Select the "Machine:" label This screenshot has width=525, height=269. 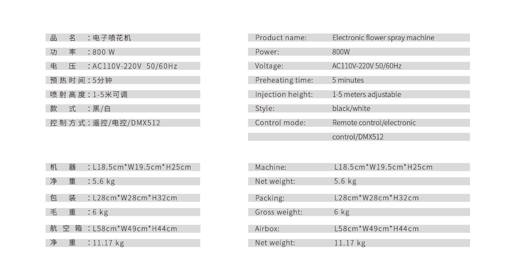pyautogui.click(x=271, y=167)
